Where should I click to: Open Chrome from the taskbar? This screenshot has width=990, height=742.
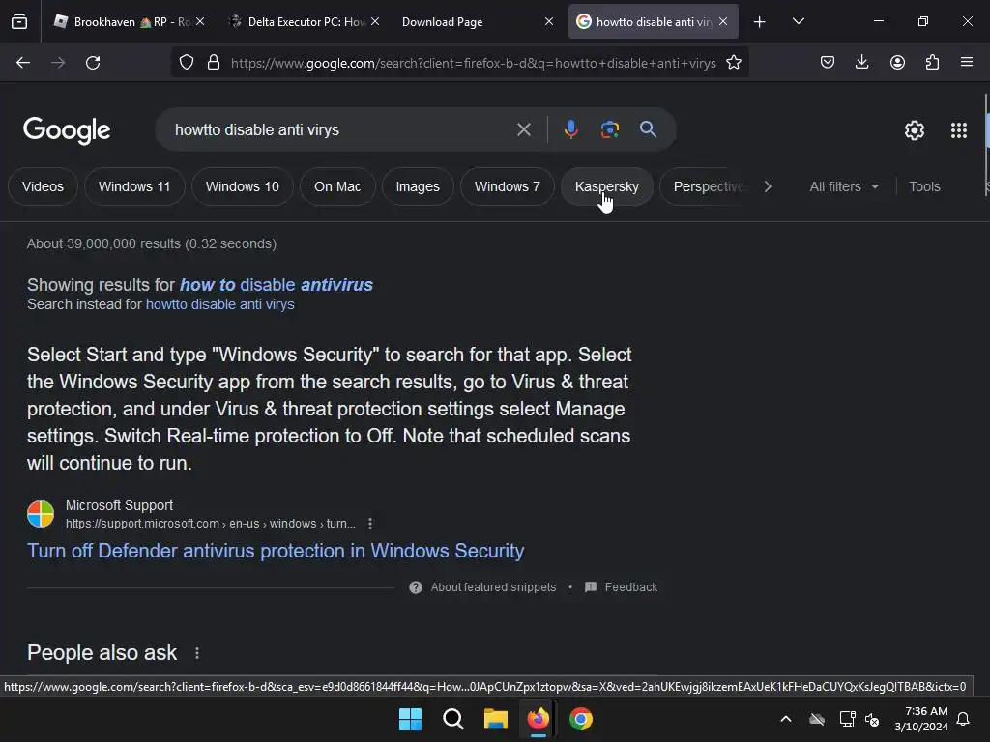click(581, 719)
